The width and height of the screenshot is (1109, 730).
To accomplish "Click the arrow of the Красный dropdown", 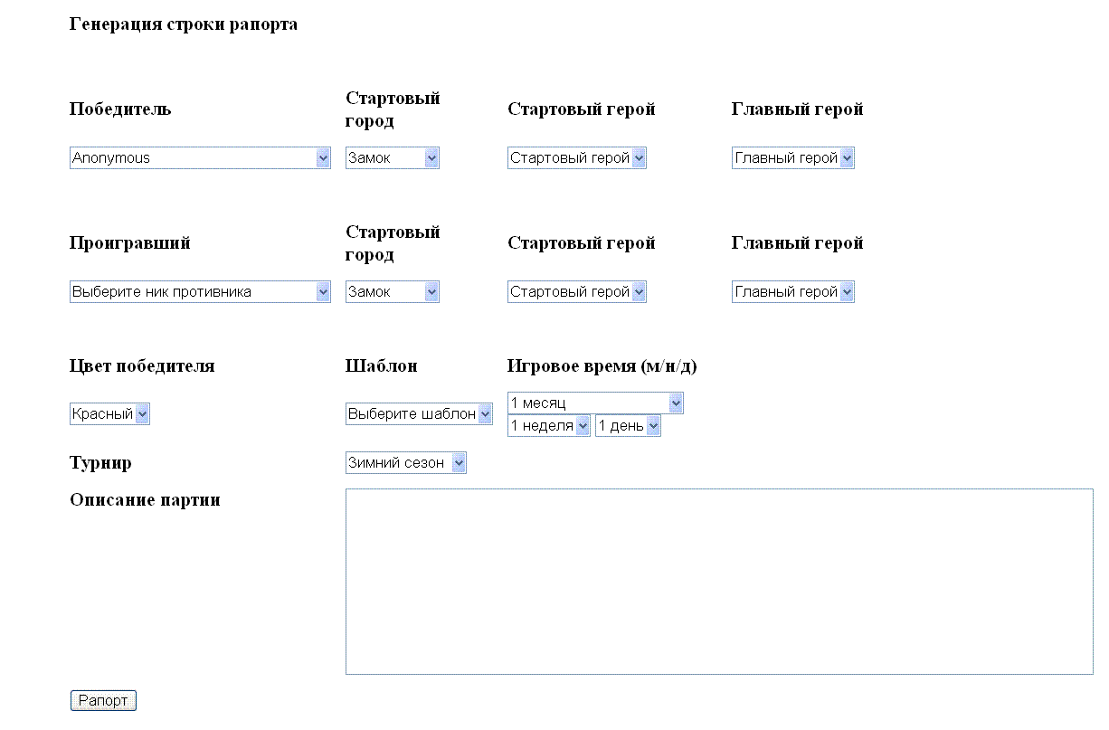I will pyautogui.click(x=142, y=414).
